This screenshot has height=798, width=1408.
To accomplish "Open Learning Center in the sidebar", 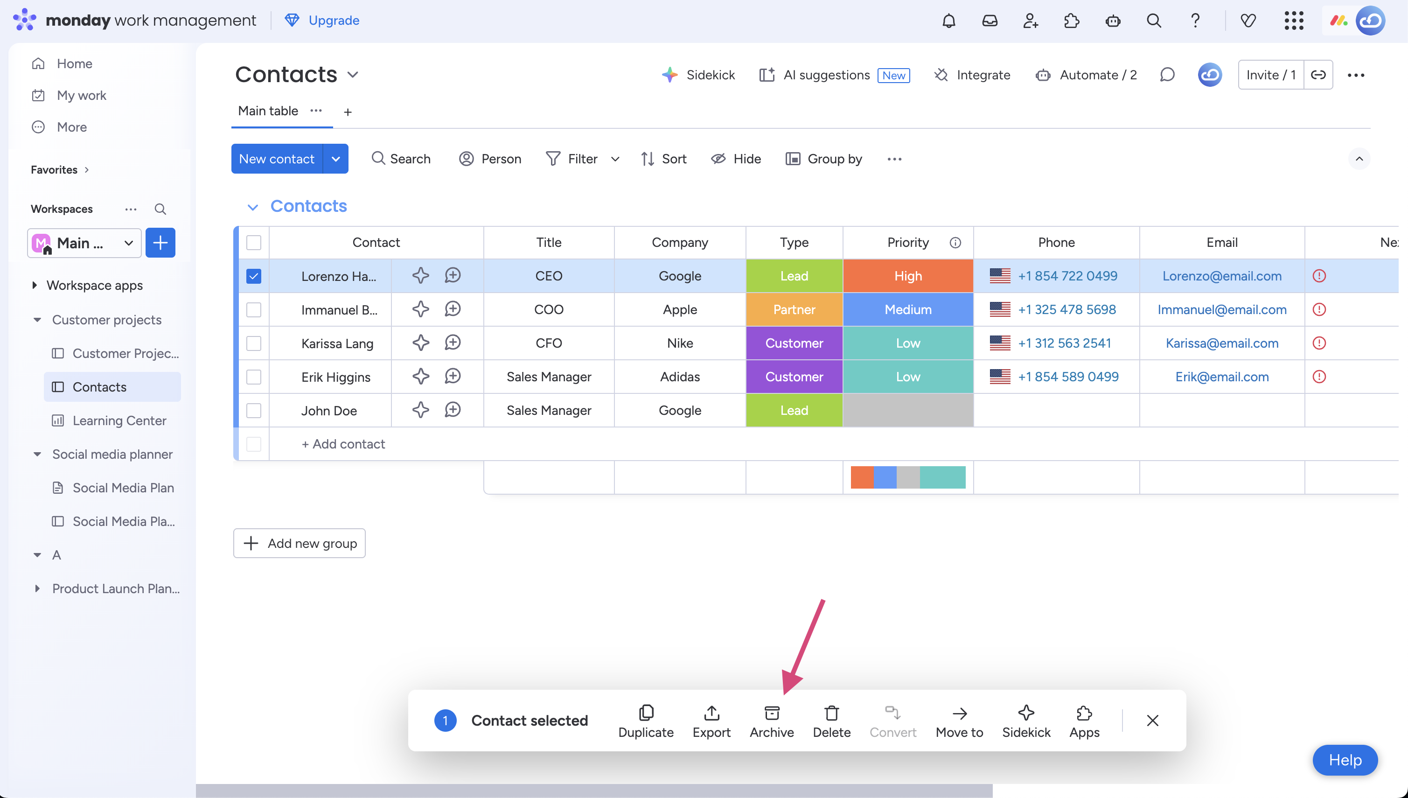I will (x=119, y=420).
